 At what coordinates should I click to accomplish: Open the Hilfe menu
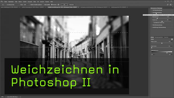tap(52, 2)
